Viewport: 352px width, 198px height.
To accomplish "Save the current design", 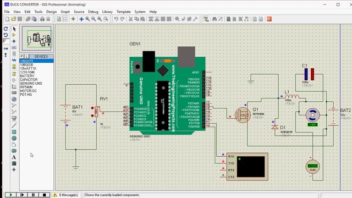I will pyautogui.click(x=20, y=19).
